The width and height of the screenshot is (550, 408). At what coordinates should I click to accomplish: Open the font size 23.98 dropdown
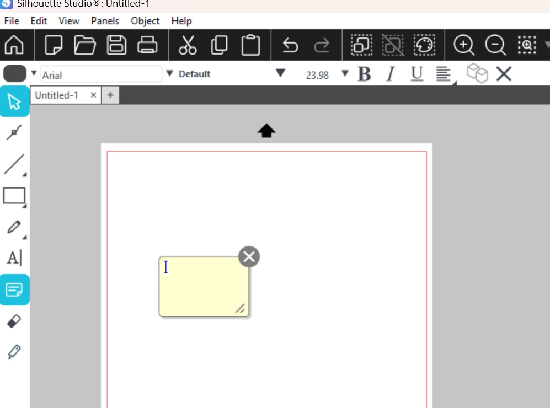pyautogui.click(x=345, y=73)
